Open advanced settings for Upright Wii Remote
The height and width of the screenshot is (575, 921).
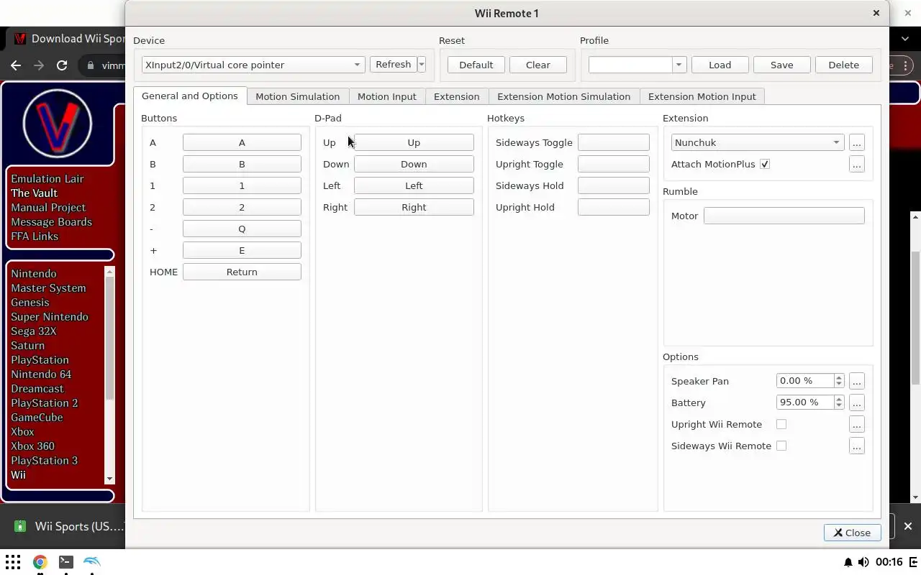tap(856, 424)
